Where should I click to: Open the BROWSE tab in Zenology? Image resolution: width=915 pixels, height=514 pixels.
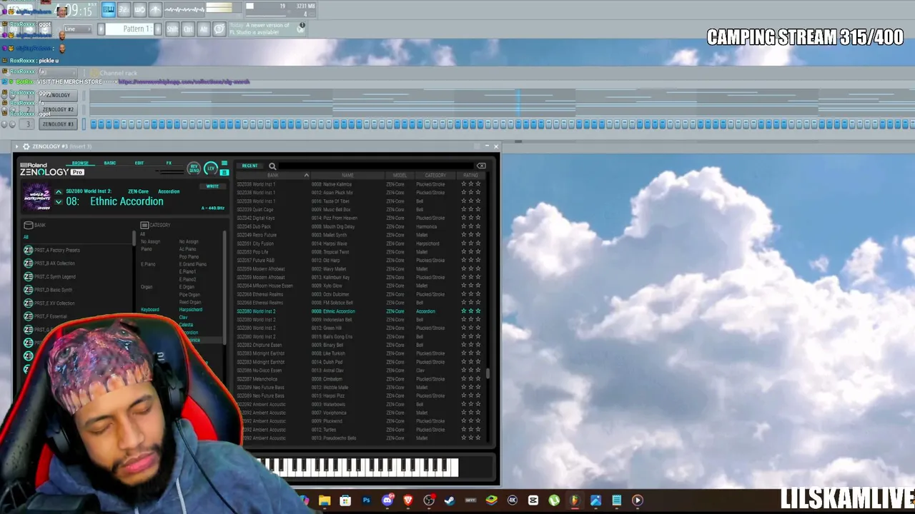(80, 163)
